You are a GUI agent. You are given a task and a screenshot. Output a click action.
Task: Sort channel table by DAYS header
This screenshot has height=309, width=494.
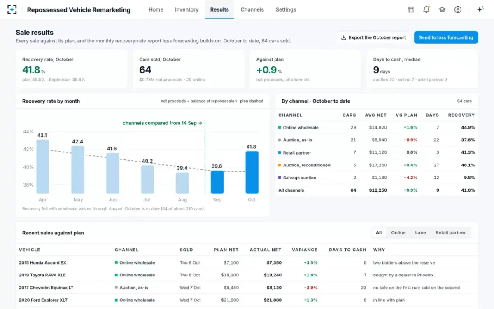tap(432, 115)
